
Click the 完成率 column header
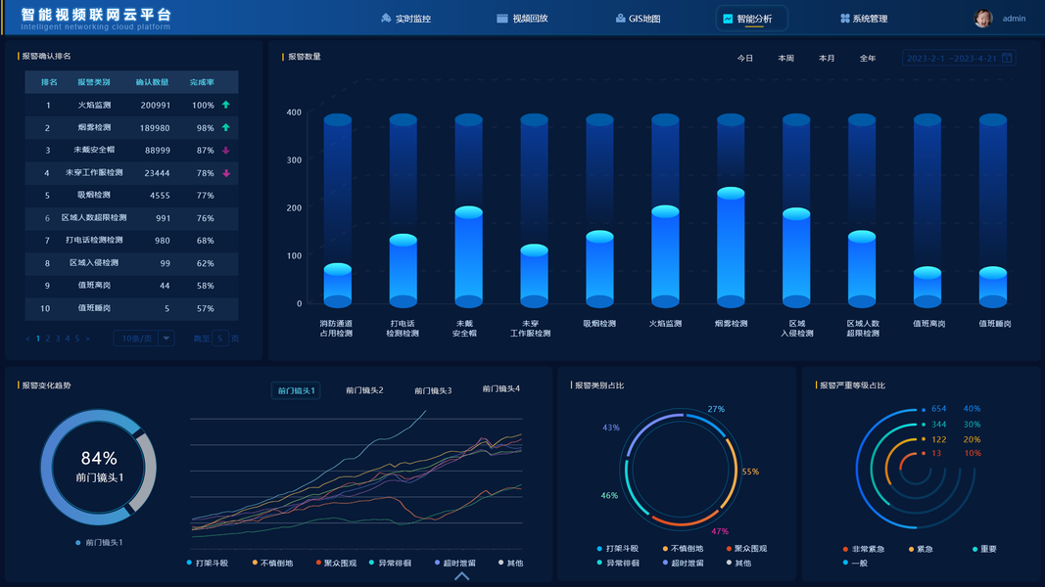[202, 82]
